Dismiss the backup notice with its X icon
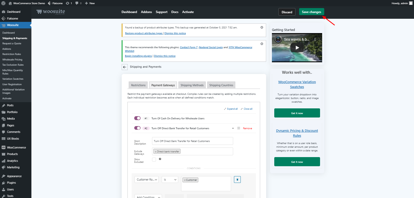 (x=262, y=27)
